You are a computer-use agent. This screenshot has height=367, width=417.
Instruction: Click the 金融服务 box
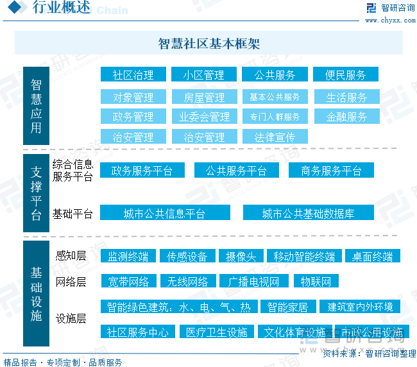[x=347, y=116]
